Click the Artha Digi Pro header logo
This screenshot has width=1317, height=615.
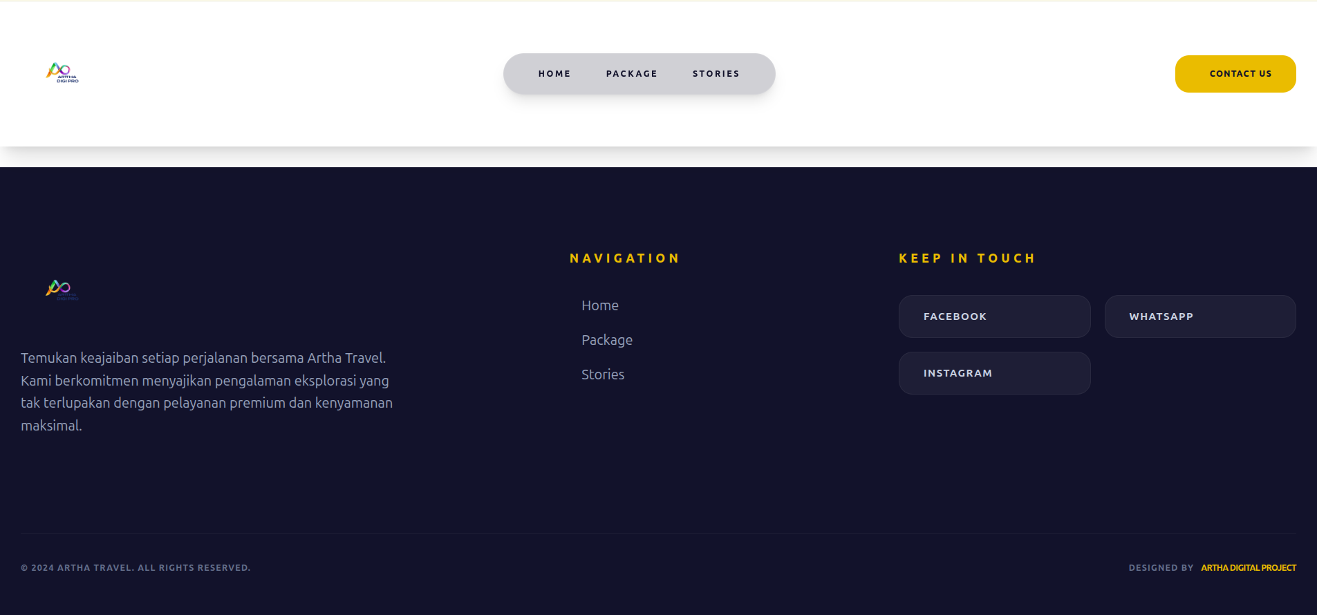coord(62,73)
